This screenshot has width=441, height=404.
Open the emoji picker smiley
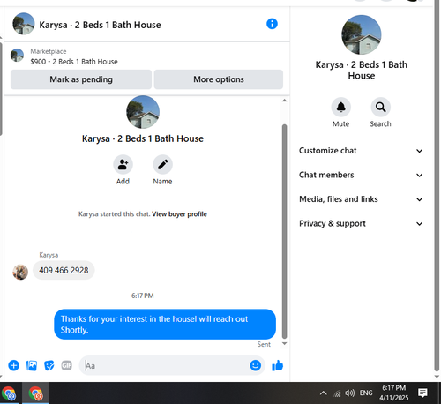(255, 365)
